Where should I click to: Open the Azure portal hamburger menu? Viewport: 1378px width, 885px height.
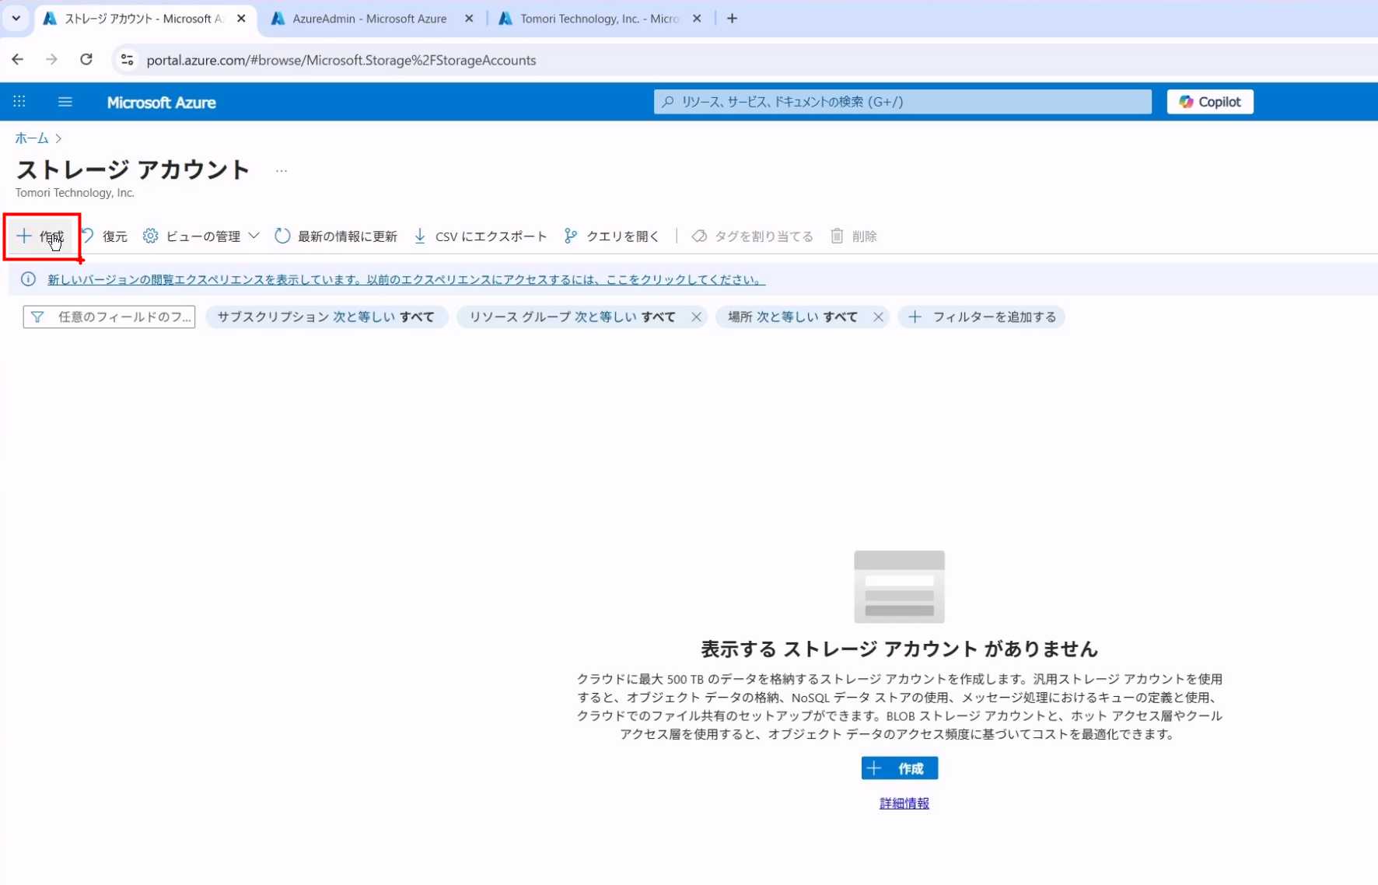tap(65, 102)
